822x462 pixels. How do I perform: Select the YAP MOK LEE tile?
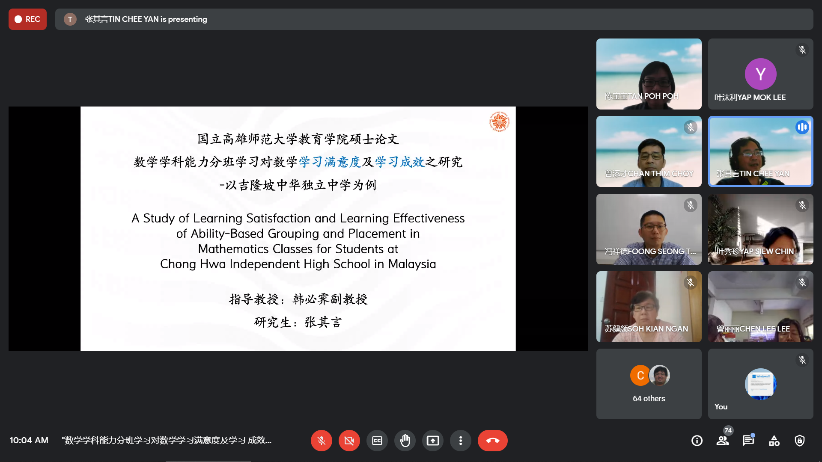tap(760, 74)
